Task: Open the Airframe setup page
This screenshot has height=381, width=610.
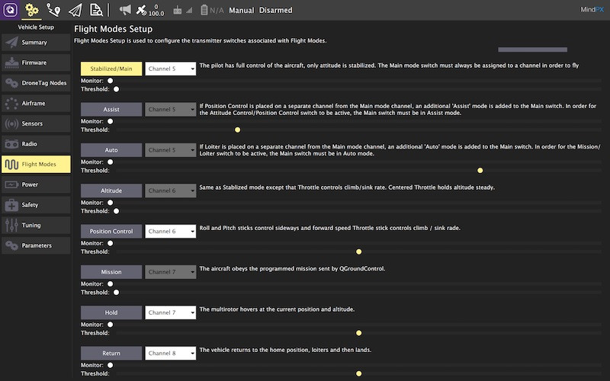Action: coord(36,103)
